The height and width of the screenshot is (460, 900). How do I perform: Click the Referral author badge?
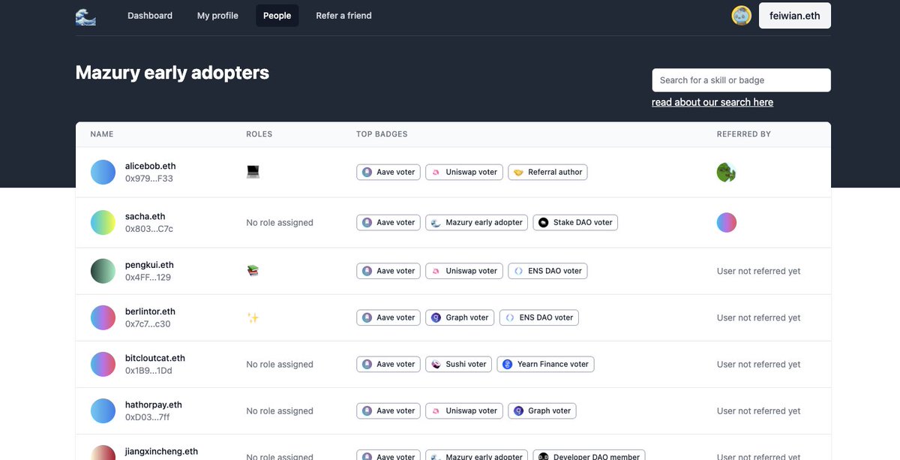tap(547, 172)
